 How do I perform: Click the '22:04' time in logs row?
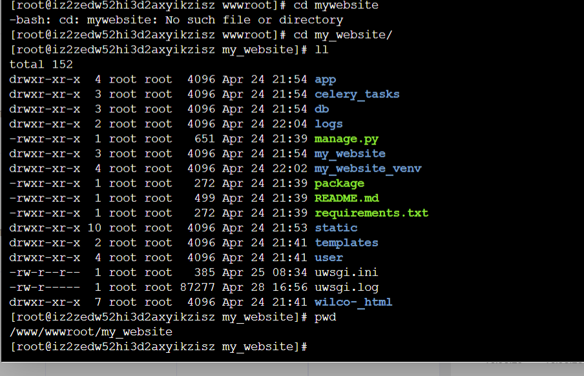[x=290, y=124]
